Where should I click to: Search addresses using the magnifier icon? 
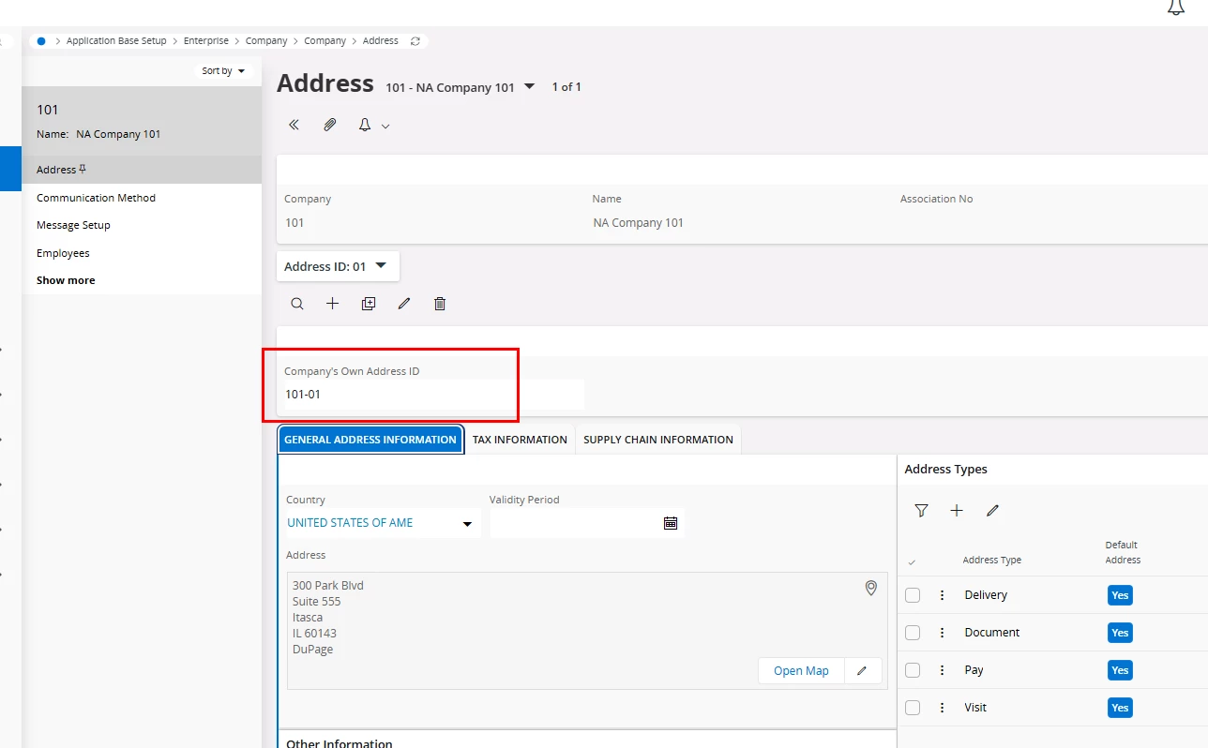pos(297,304)
